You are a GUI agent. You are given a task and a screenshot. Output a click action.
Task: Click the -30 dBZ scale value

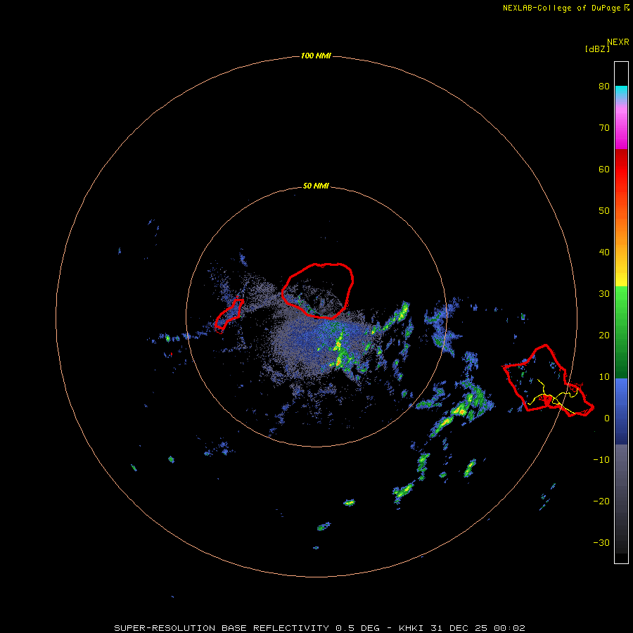click(601, 542)
